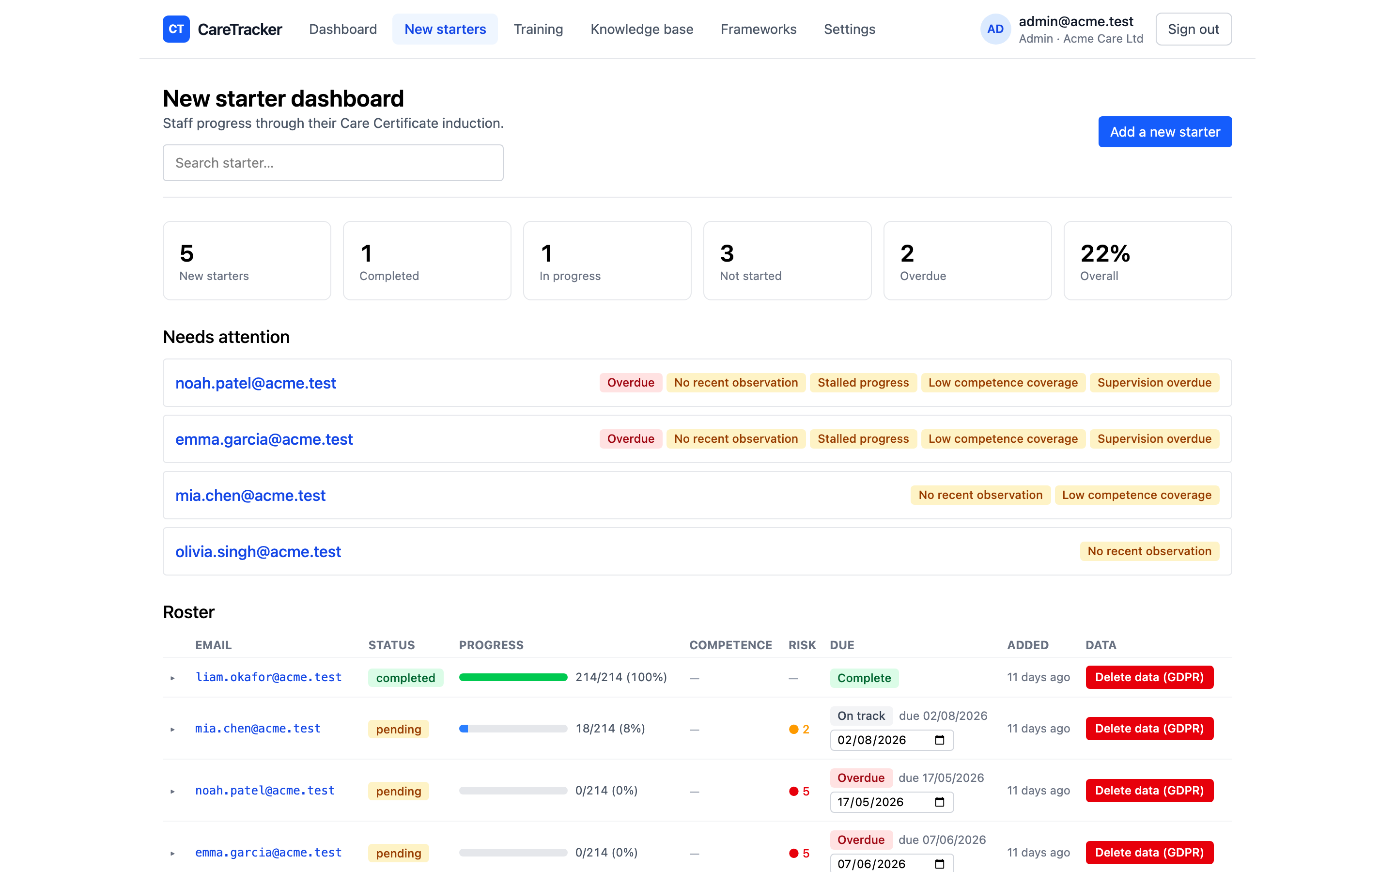
Task: Edit noah.patel due date field 17/05/2026
Action: (x=891, y=802)
